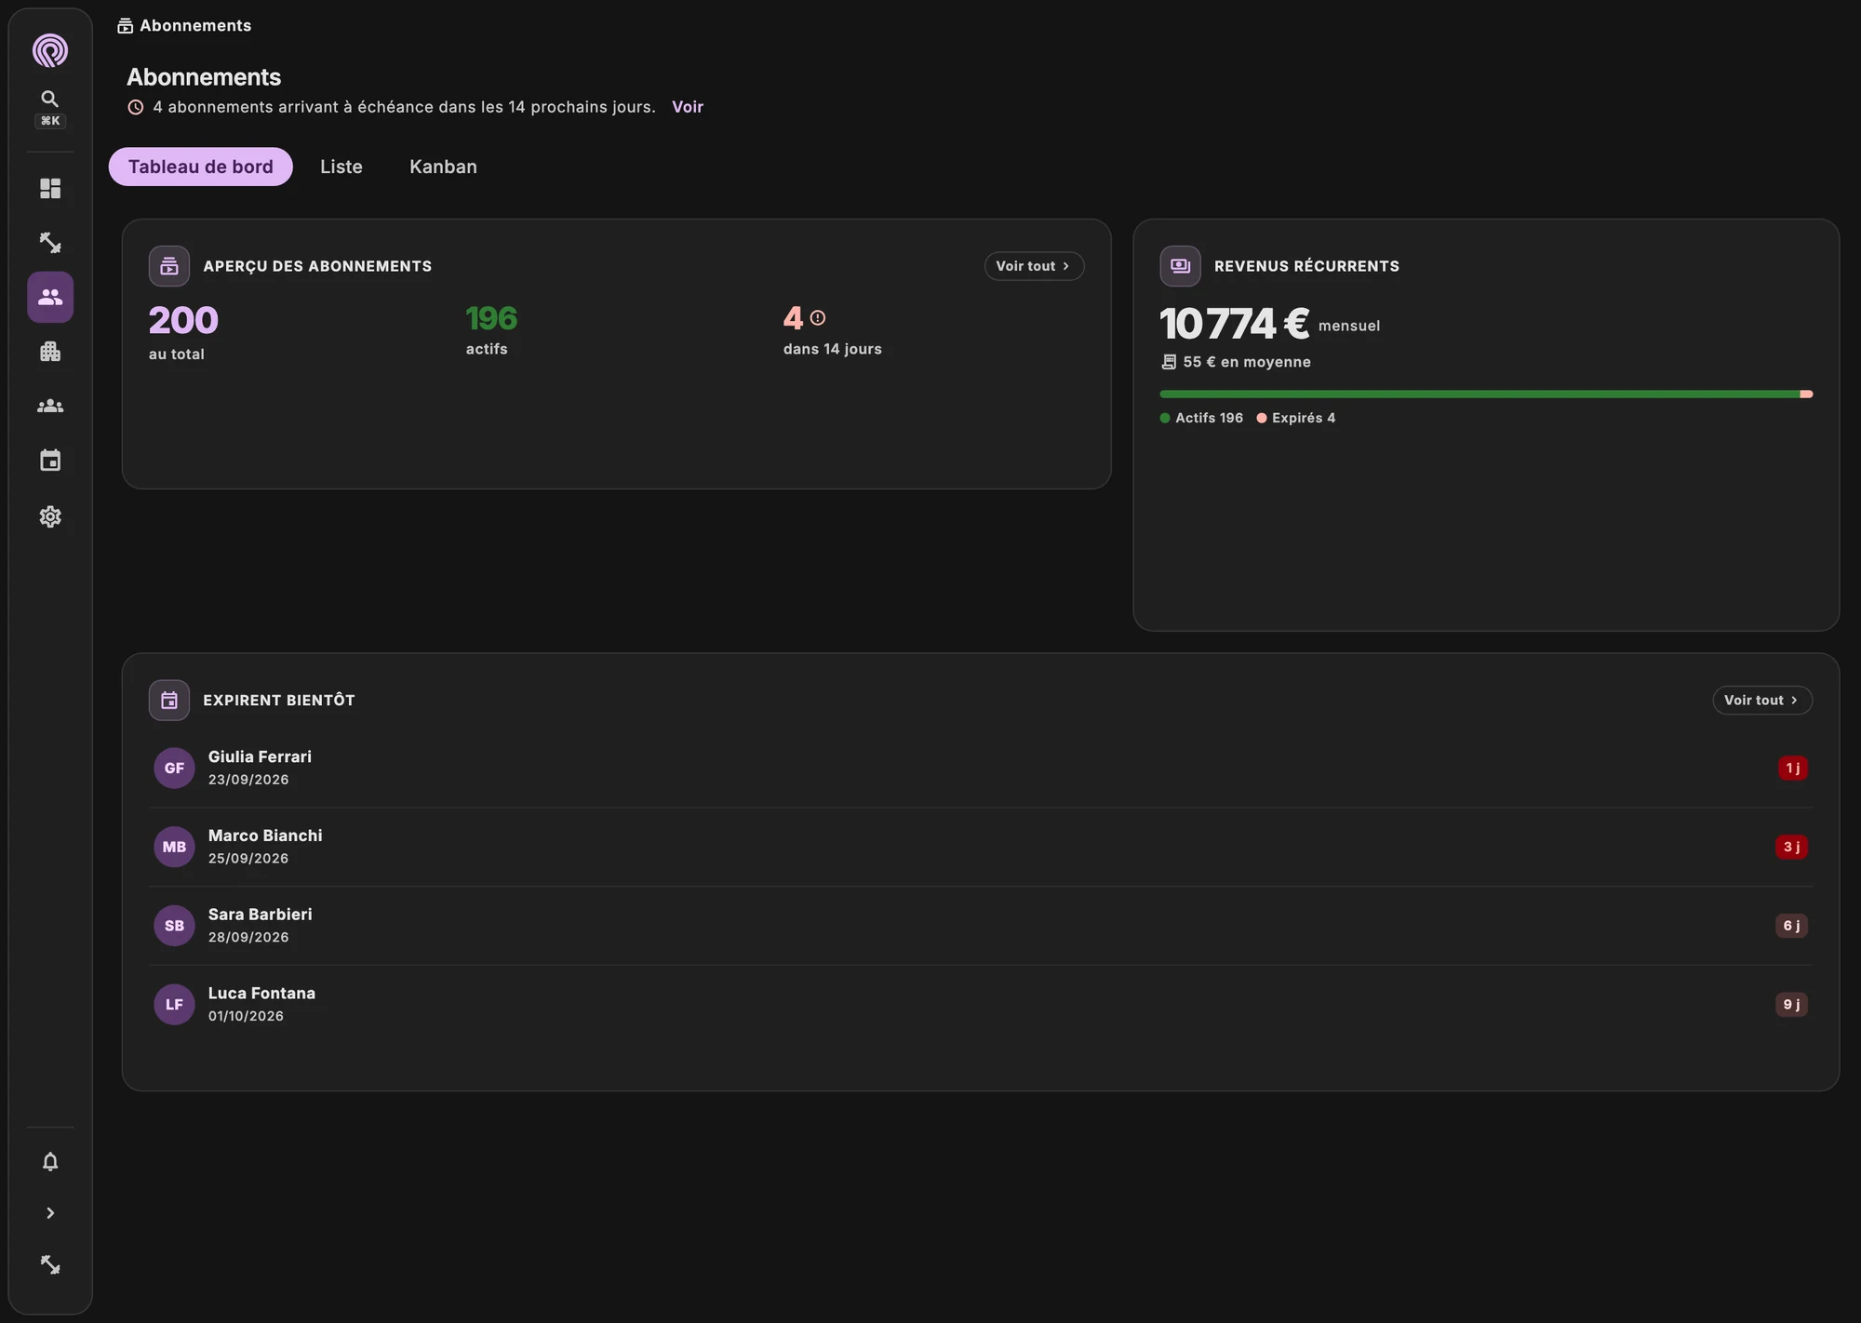
Task: Click the 9 j expiry badge
Action: pyautogui.click(x=1792, y=1005)
